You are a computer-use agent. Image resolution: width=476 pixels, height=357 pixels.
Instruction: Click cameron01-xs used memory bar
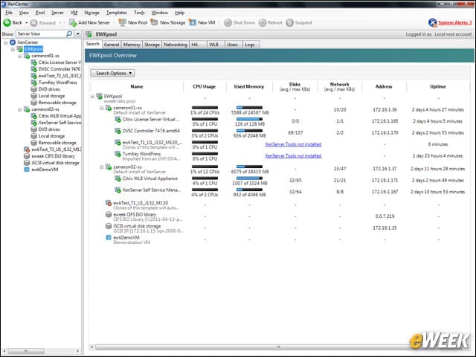tap(249, 107)
